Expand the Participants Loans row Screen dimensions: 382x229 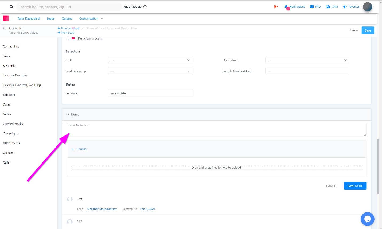coord(68,38)
